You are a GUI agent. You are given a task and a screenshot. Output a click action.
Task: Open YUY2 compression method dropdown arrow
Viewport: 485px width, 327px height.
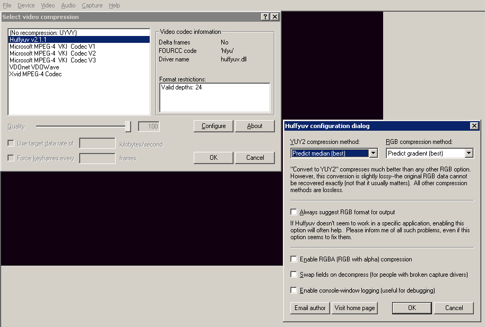[374, 153]
